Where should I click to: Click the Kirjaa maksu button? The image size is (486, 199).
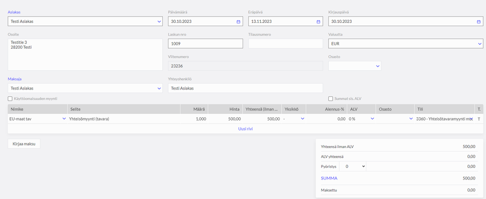click(x=24, y=144)
